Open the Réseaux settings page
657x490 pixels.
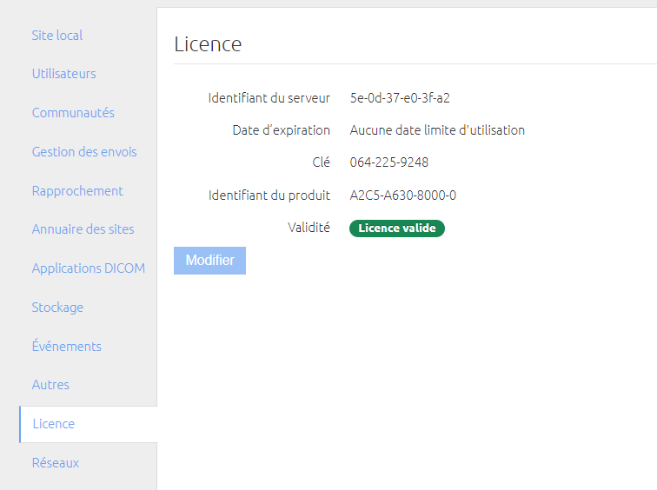pos(56,463)
